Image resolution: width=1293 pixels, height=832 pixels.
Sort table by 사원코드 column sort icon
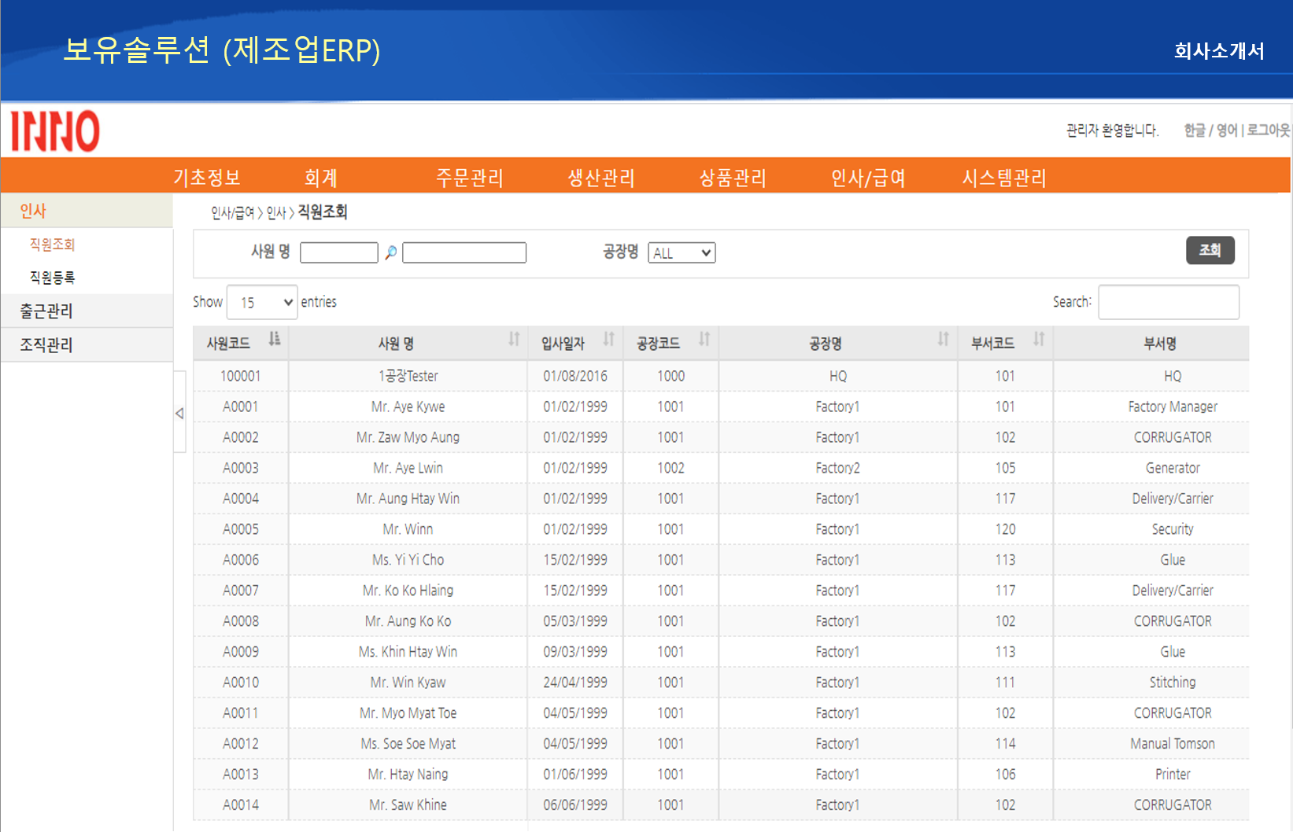pos(274,340)
